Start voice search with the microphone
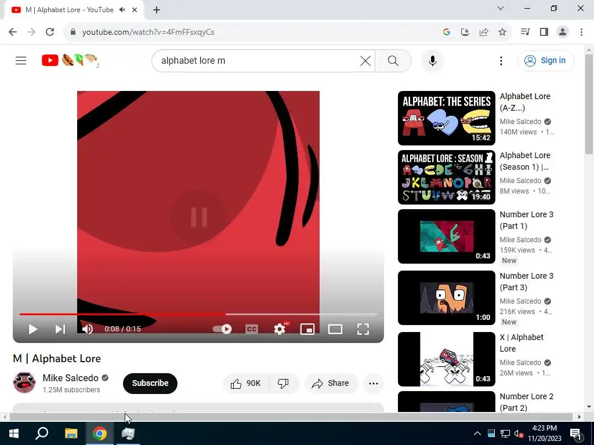This screenshot has height=445, width=594. (x=432, y=60)
